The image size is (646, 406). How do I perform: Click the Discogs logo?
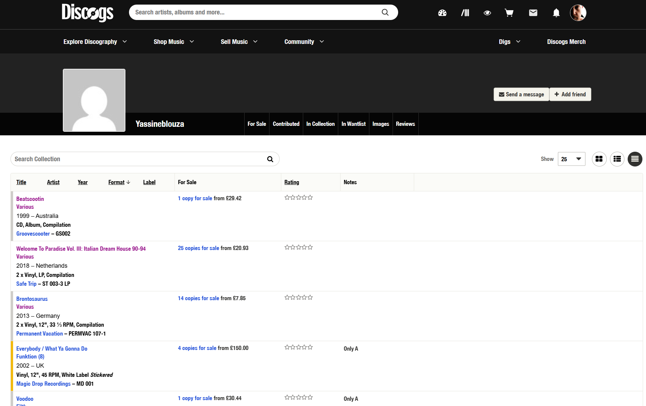click(x=87, y=12)
